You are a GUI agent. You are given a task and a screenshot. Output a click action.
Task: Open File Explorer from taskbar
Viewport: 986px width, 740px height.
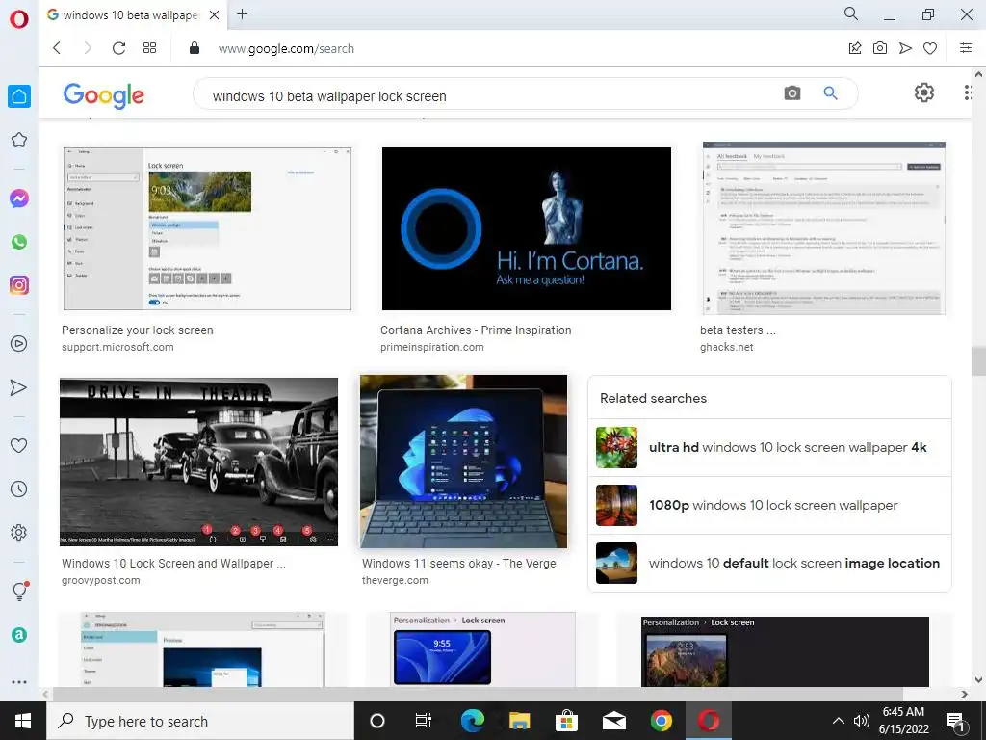coord(519,721)
